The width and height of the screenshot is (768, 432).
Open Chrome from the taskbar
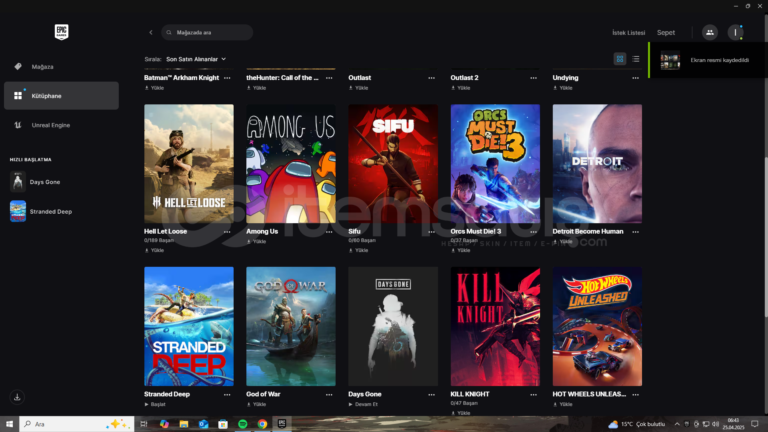coord(262,424)
